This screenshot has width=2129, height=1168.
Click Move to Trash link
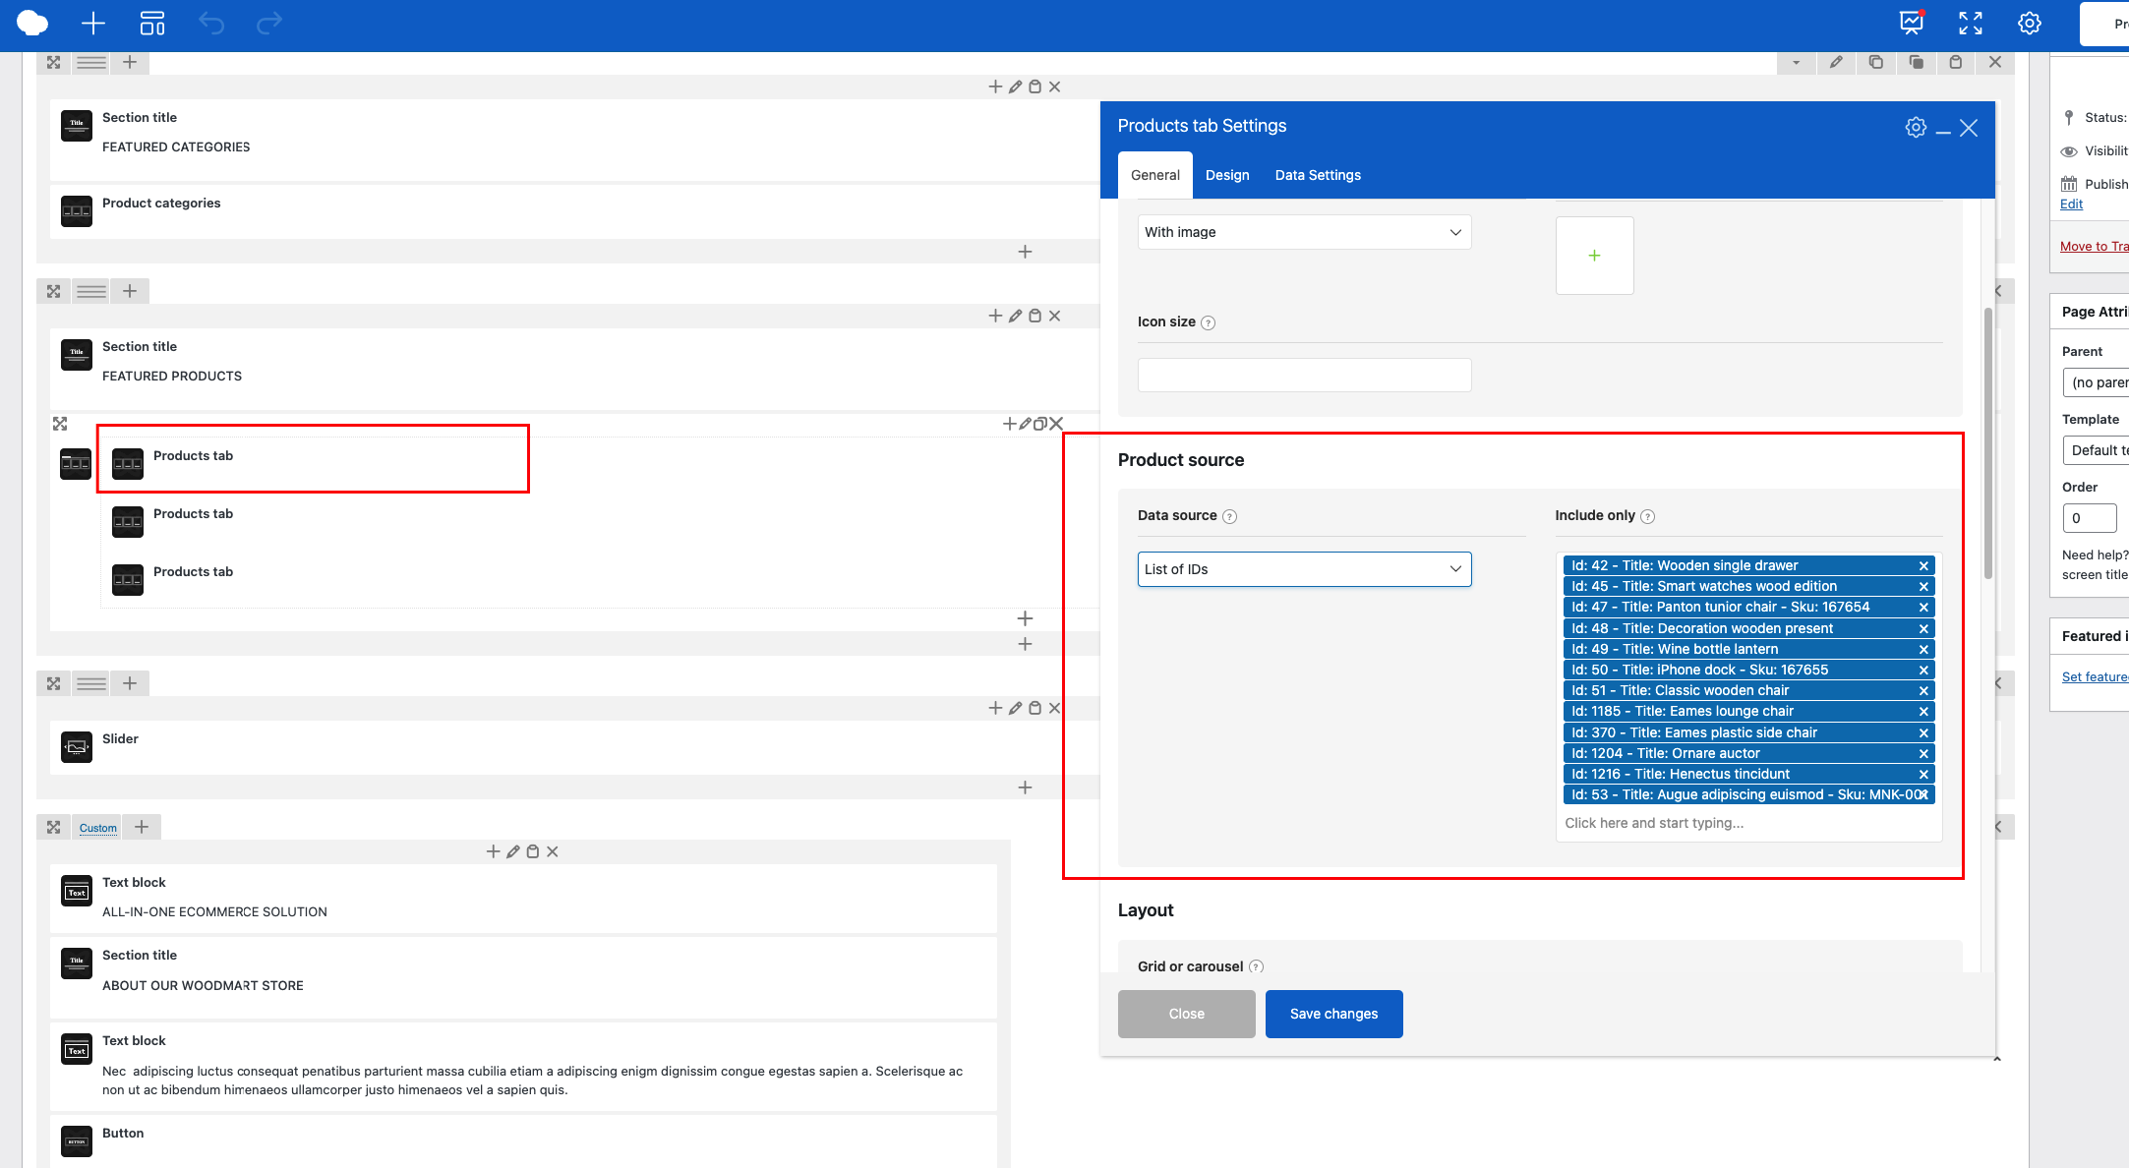click(x=2095, y=246)
